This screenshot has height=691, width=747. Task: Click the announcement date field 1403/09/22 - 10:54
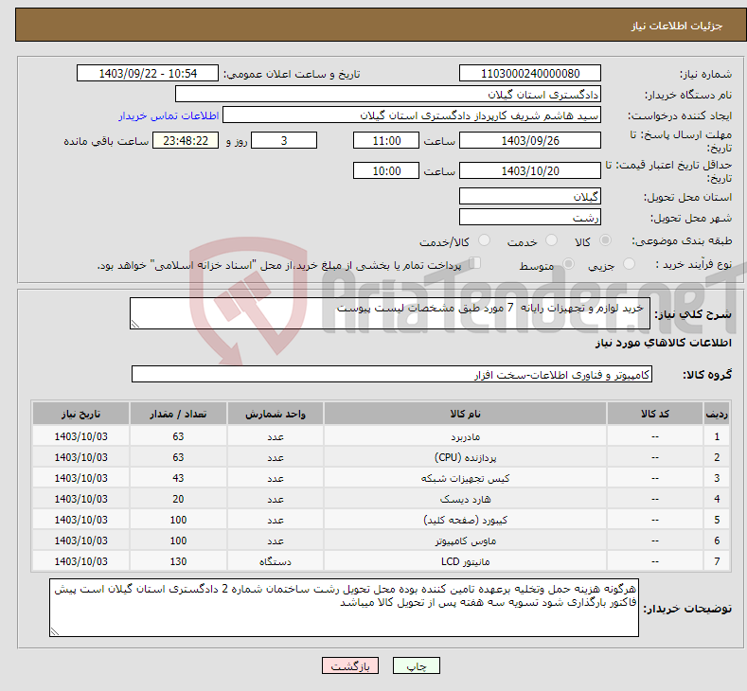click(147, 73)
